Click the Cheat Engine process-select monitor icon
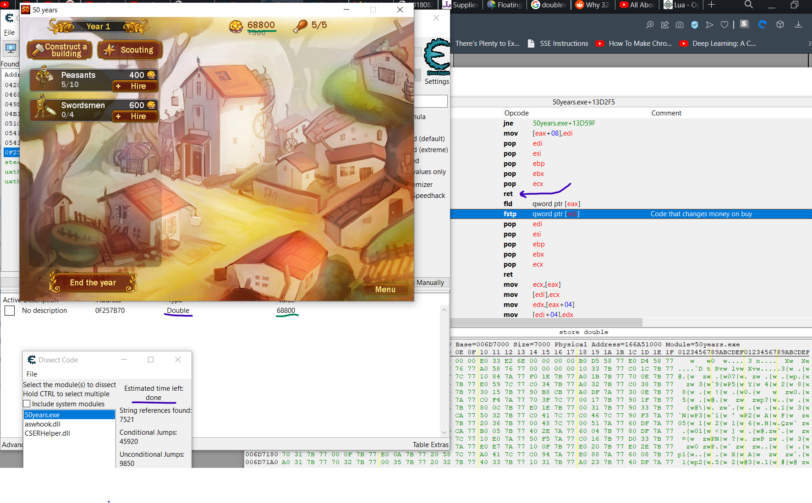Image resolution: width=812 pixels, height=503 pixels. [x=11, y=48]
